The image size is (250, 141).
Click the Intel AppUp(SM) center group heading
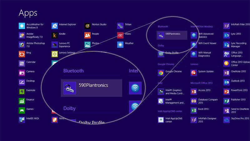coord(170,111)
